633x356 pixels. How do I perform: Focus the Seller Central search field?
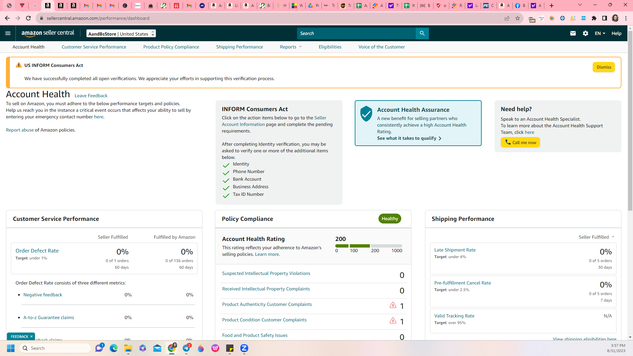coord(356,33)
